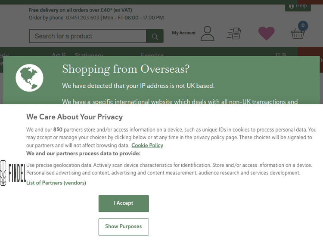Click the Show Purposes button

coord(124,227)
